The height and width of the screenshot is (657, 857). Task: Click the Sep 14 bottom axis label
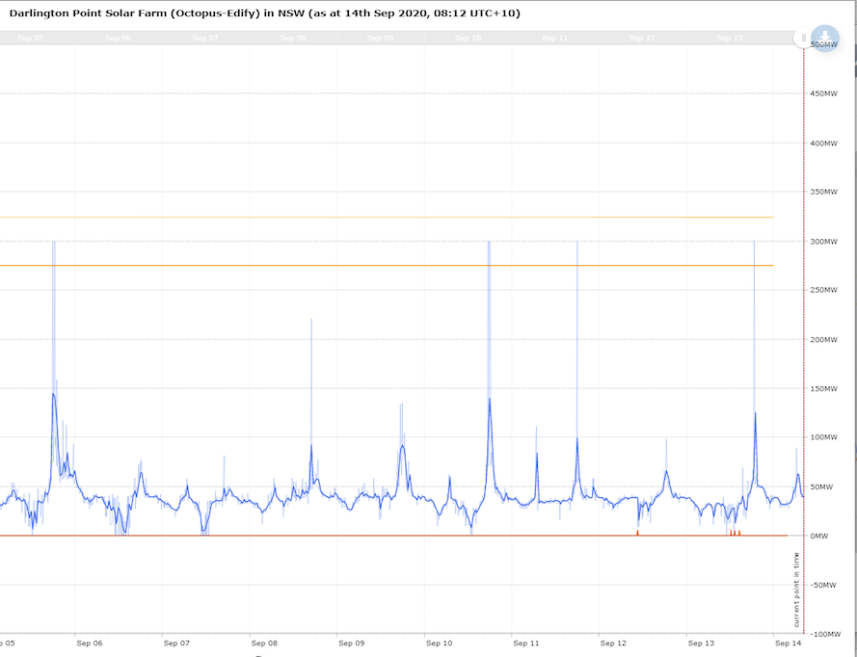(788, 643)
